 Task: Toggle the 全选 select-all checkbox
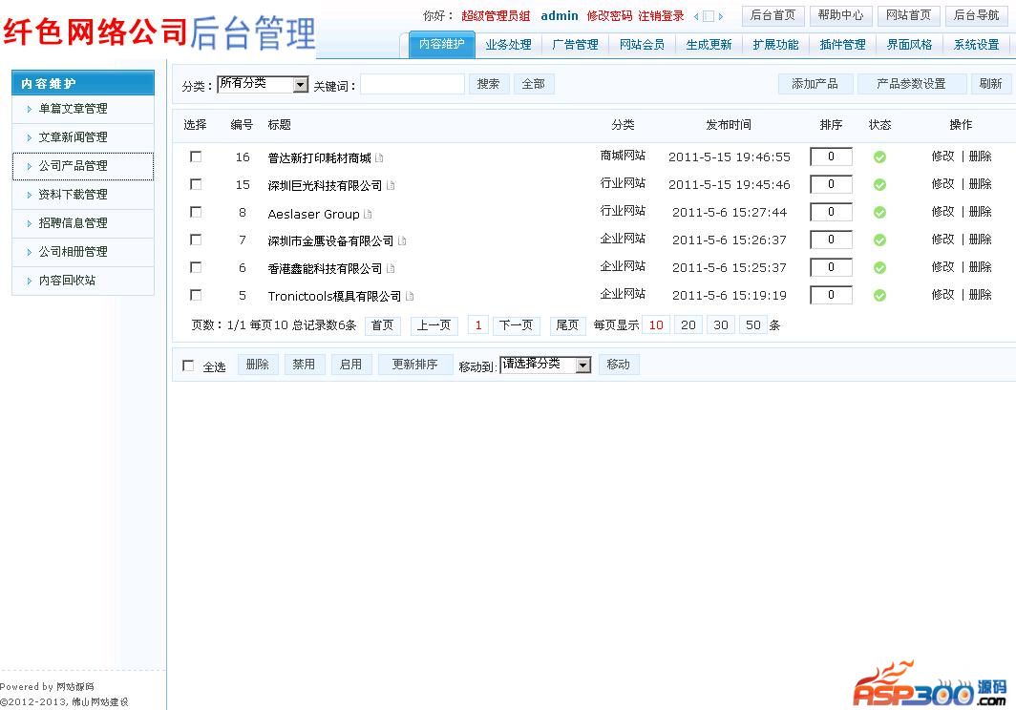[188, 366]
